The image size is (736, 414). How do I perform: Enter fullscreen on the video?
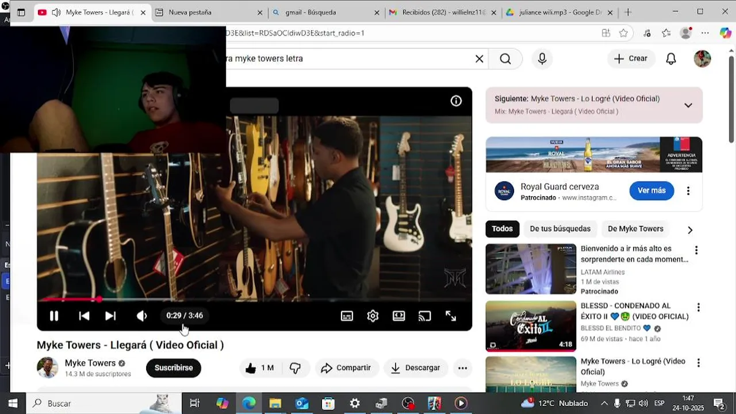click(x=451, y=316)
